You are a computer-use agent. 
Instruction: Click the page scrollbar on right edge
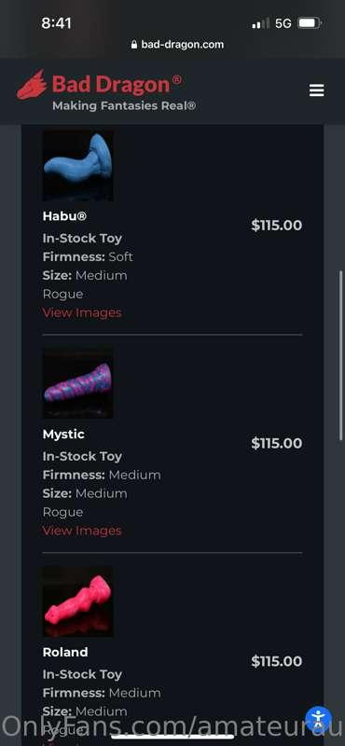tap(340, 356)
